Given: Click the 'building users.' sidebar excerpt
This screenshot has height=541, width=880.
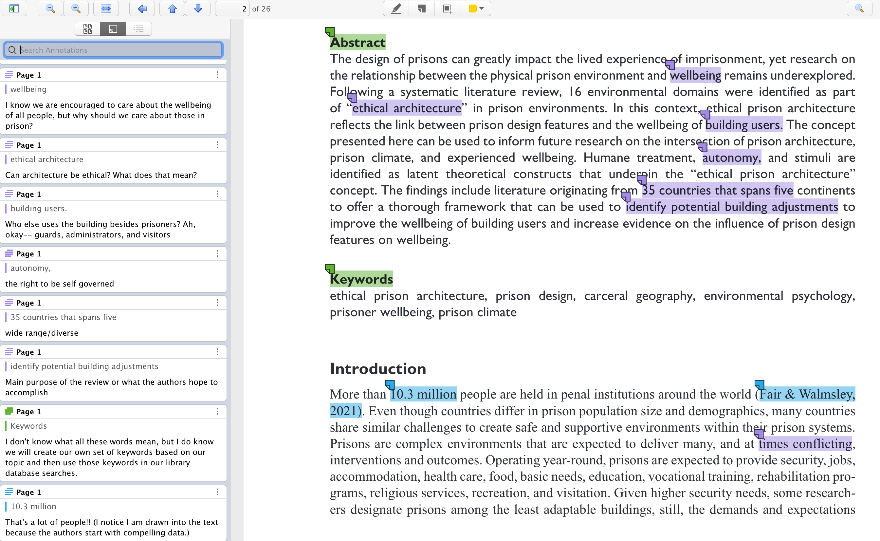Looking at the screenshot, I should [x=39, y=208].
